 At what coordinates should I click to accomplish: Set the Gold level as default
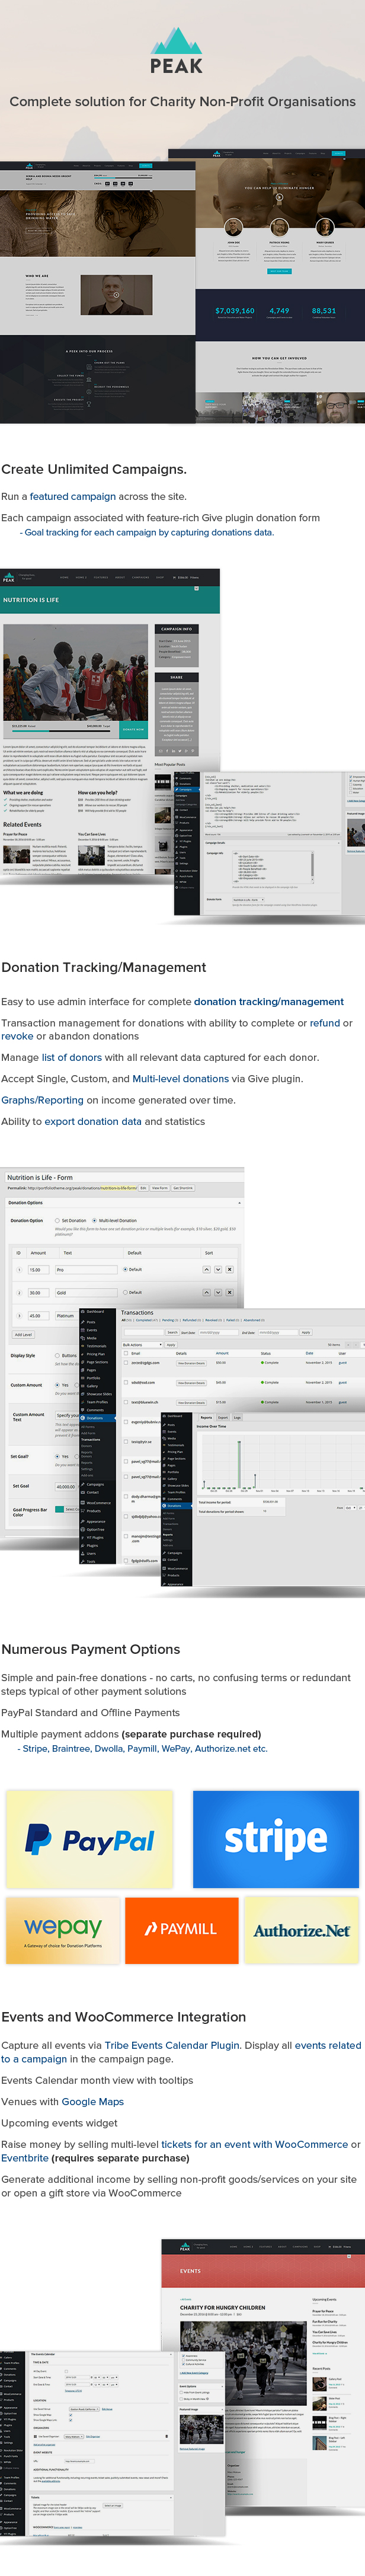(125, 1292)
